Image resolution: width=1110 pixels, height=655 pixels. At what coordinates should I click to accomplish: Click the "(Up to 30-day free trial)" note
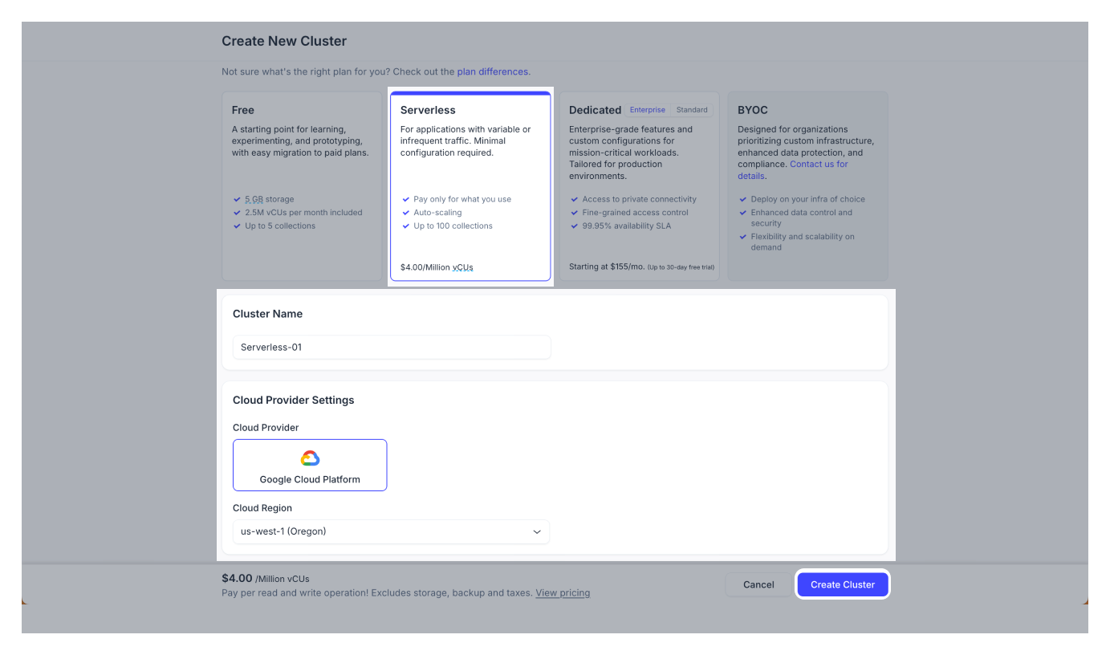(x=681, y=267)
